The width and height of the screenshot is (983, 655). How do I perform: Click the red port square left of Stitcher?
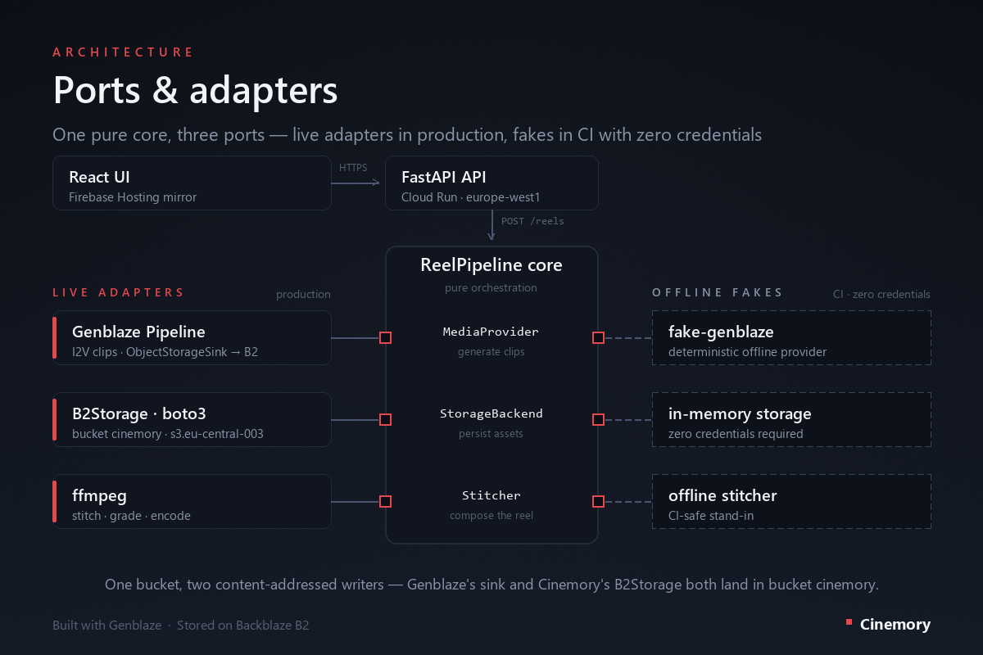click(386, 501)
